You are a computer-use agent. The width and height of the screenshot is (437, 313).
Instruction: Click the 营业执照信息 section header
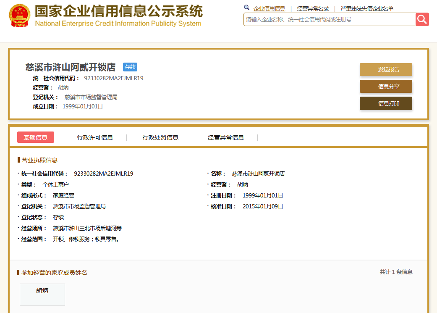[39, 160]
